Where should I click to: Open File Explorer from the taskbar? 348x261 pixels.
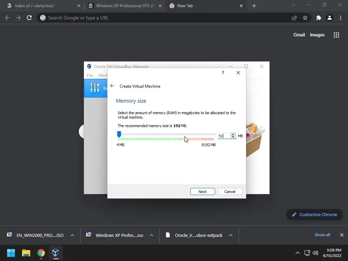pos(26,253)
